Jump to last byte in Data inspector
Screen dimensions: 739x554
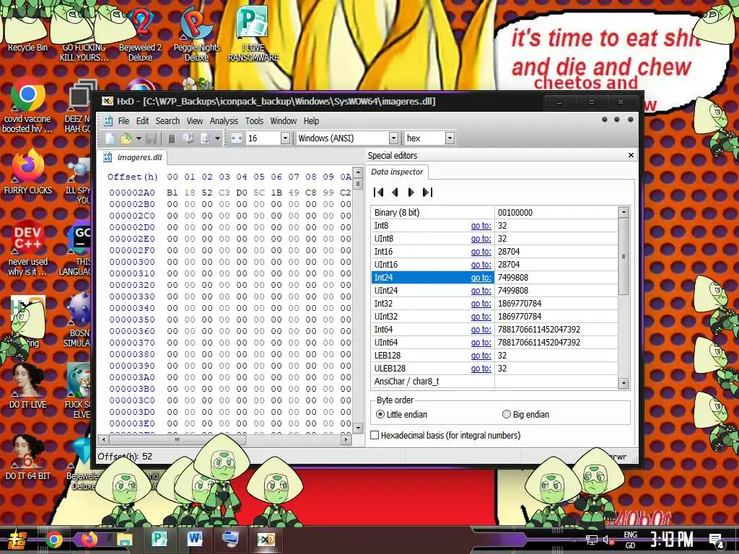(427, 192)
